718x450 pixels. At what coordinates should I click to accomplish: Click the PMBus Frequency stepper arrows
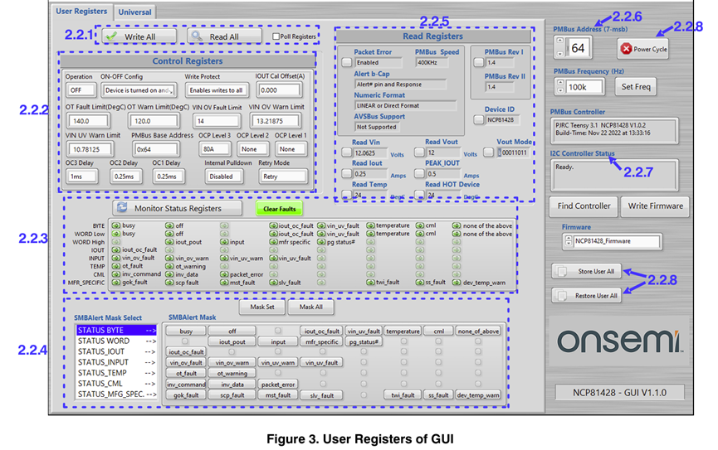(560, 86)
